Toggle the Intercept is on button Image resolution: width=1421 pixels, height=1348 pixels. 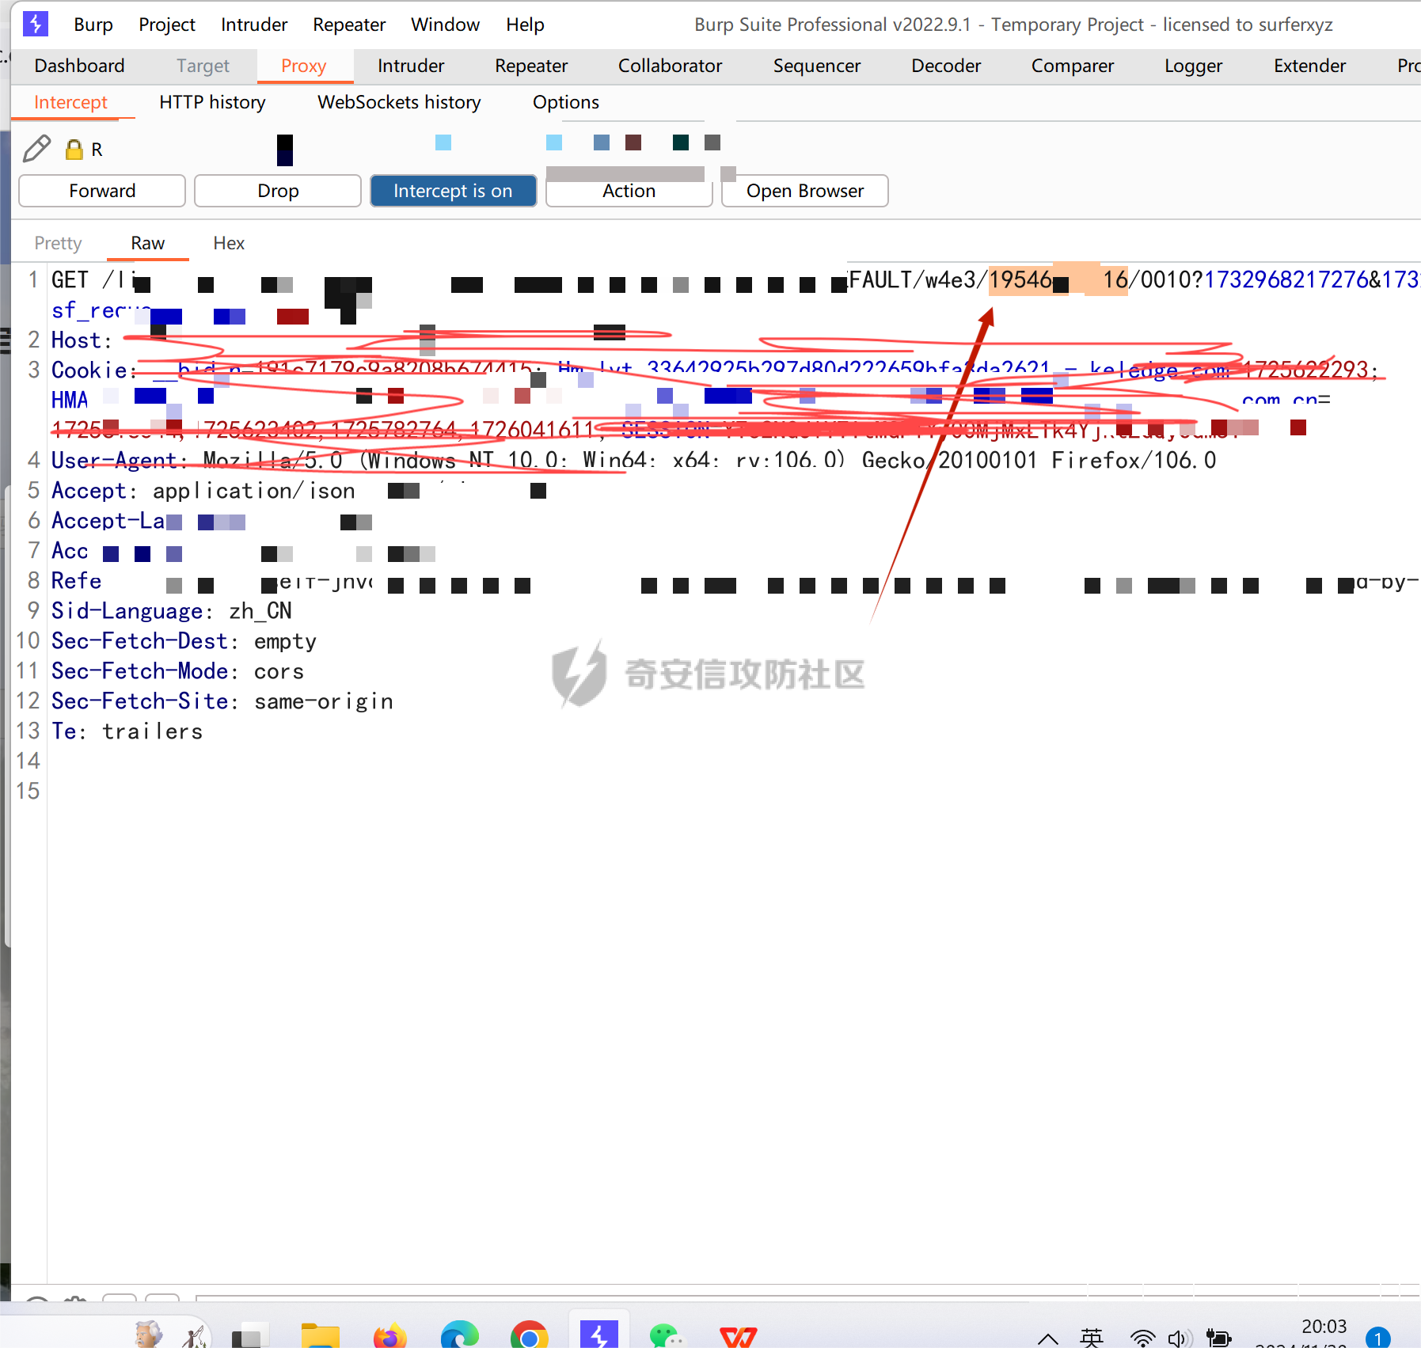[x=453, y=191]
